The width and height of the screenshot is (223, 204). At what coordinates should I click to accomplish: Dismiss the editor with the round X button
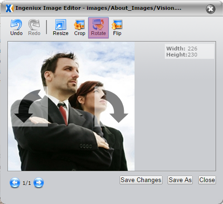pyautogui.click(x=210, y=9)
